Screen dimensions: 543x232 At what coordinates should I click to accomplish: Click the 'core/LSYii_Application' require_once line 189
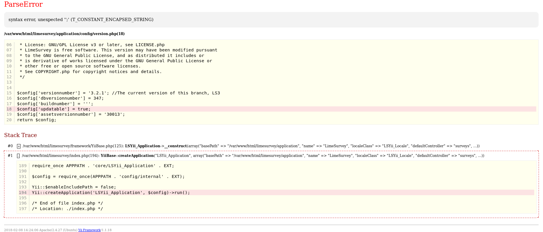103,166
